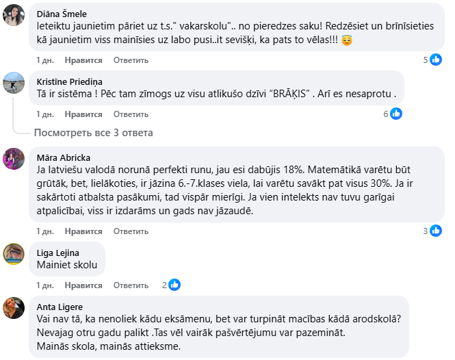455x360 pixels.
Task: Expand 'Посмотреть все 3 ответа' replies
Action: click(94, 132)
